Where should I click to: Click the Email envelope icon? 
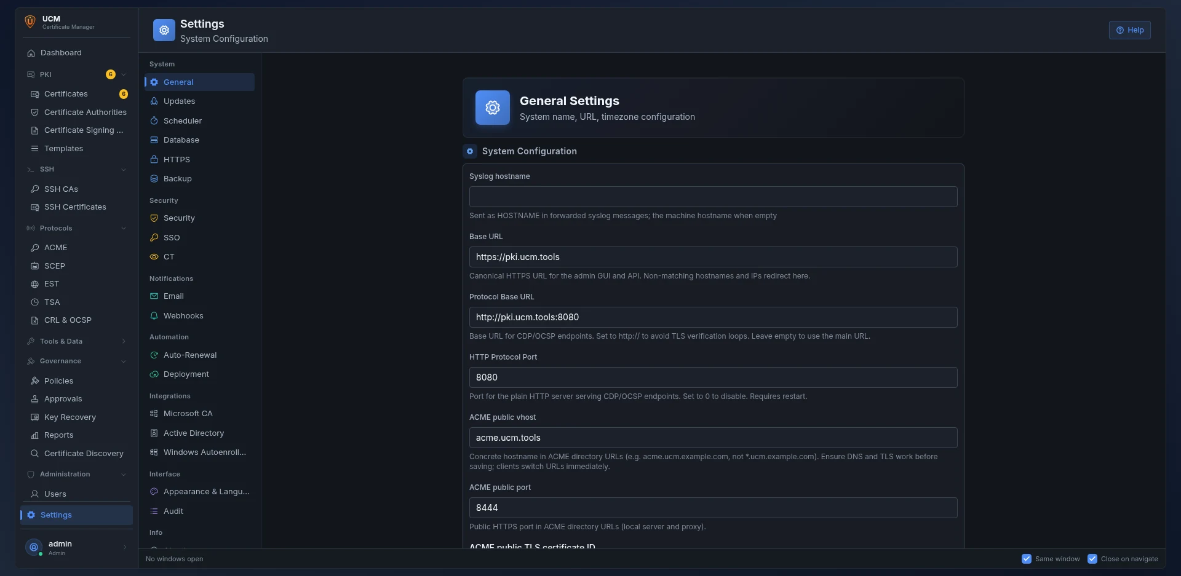154,296
